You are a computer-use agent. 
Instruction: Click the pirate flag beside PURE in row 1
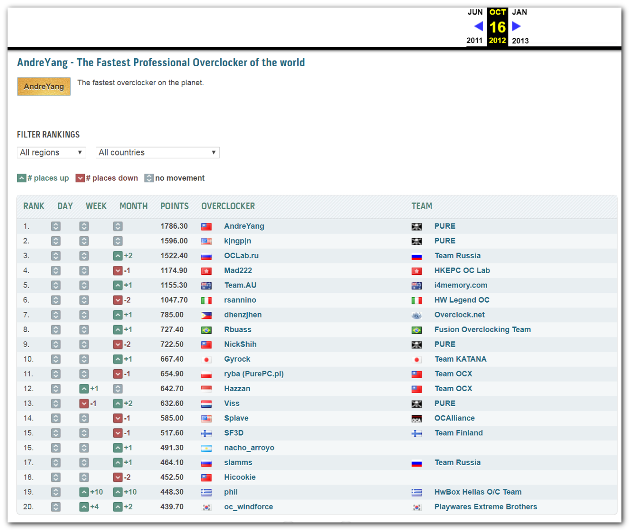417,227
